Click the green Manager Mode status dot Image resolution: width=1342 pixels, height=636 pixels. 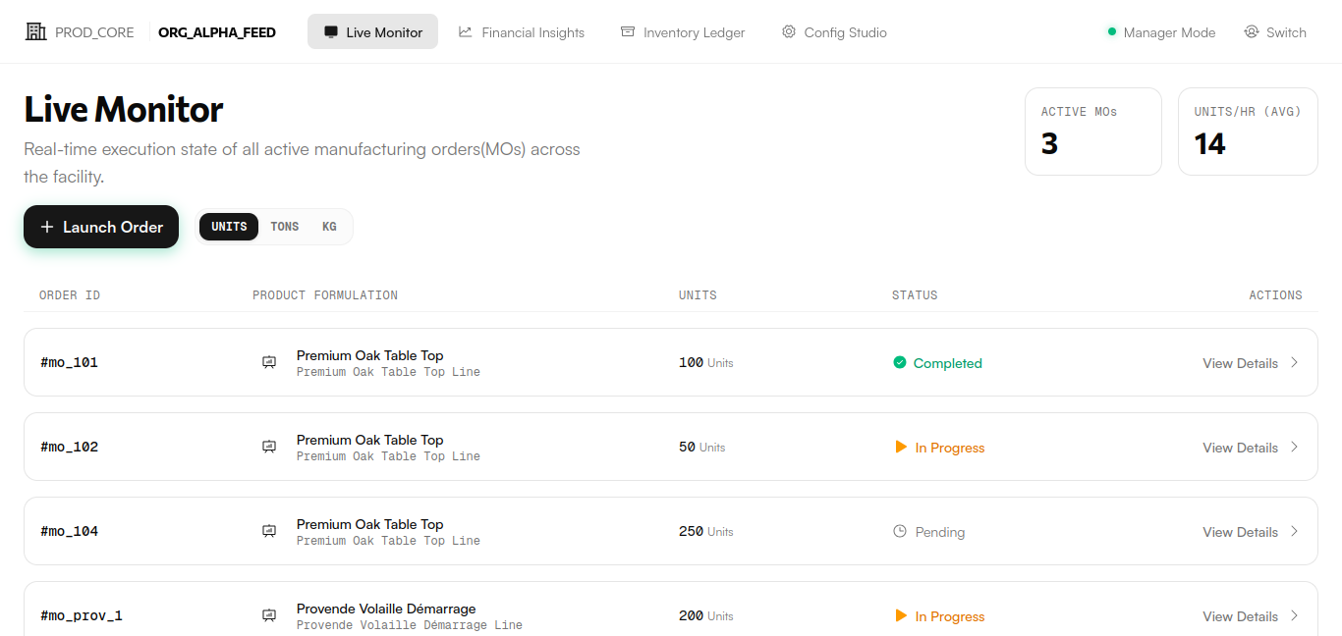[x=1112, y=32]
